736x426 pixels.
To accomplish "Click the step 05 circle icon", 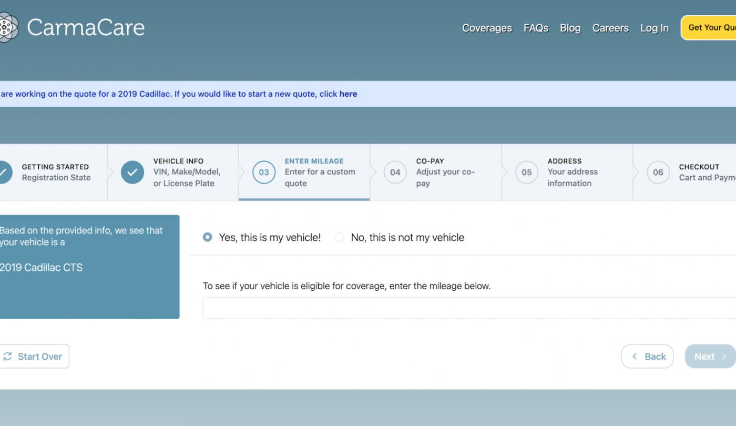I will click(527, 172).
